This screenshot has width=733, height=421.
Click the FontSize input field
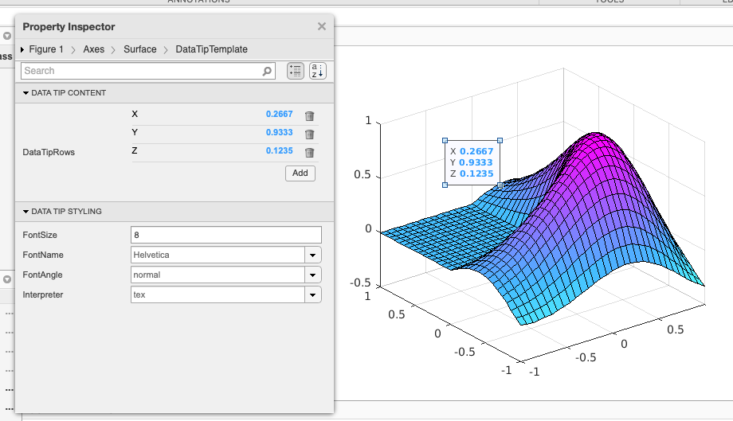click(226, 235)
